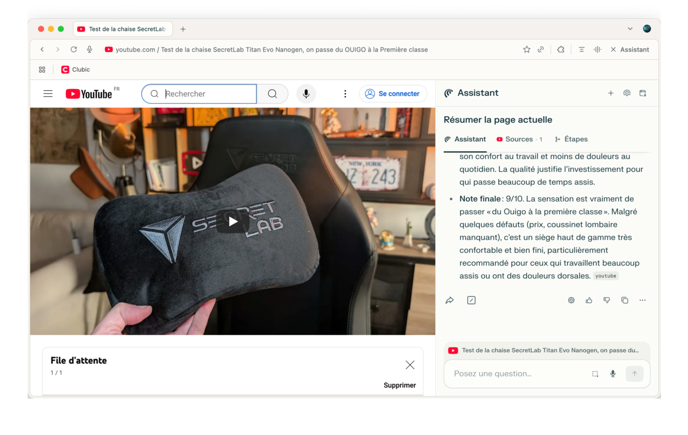Open the YouTube hamburger guide menu
This screenshot has height=435, width=688.
coord(48,94)
